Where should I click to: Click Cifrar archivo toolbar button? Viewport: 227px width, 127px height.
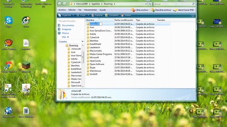tap(139, 10)
